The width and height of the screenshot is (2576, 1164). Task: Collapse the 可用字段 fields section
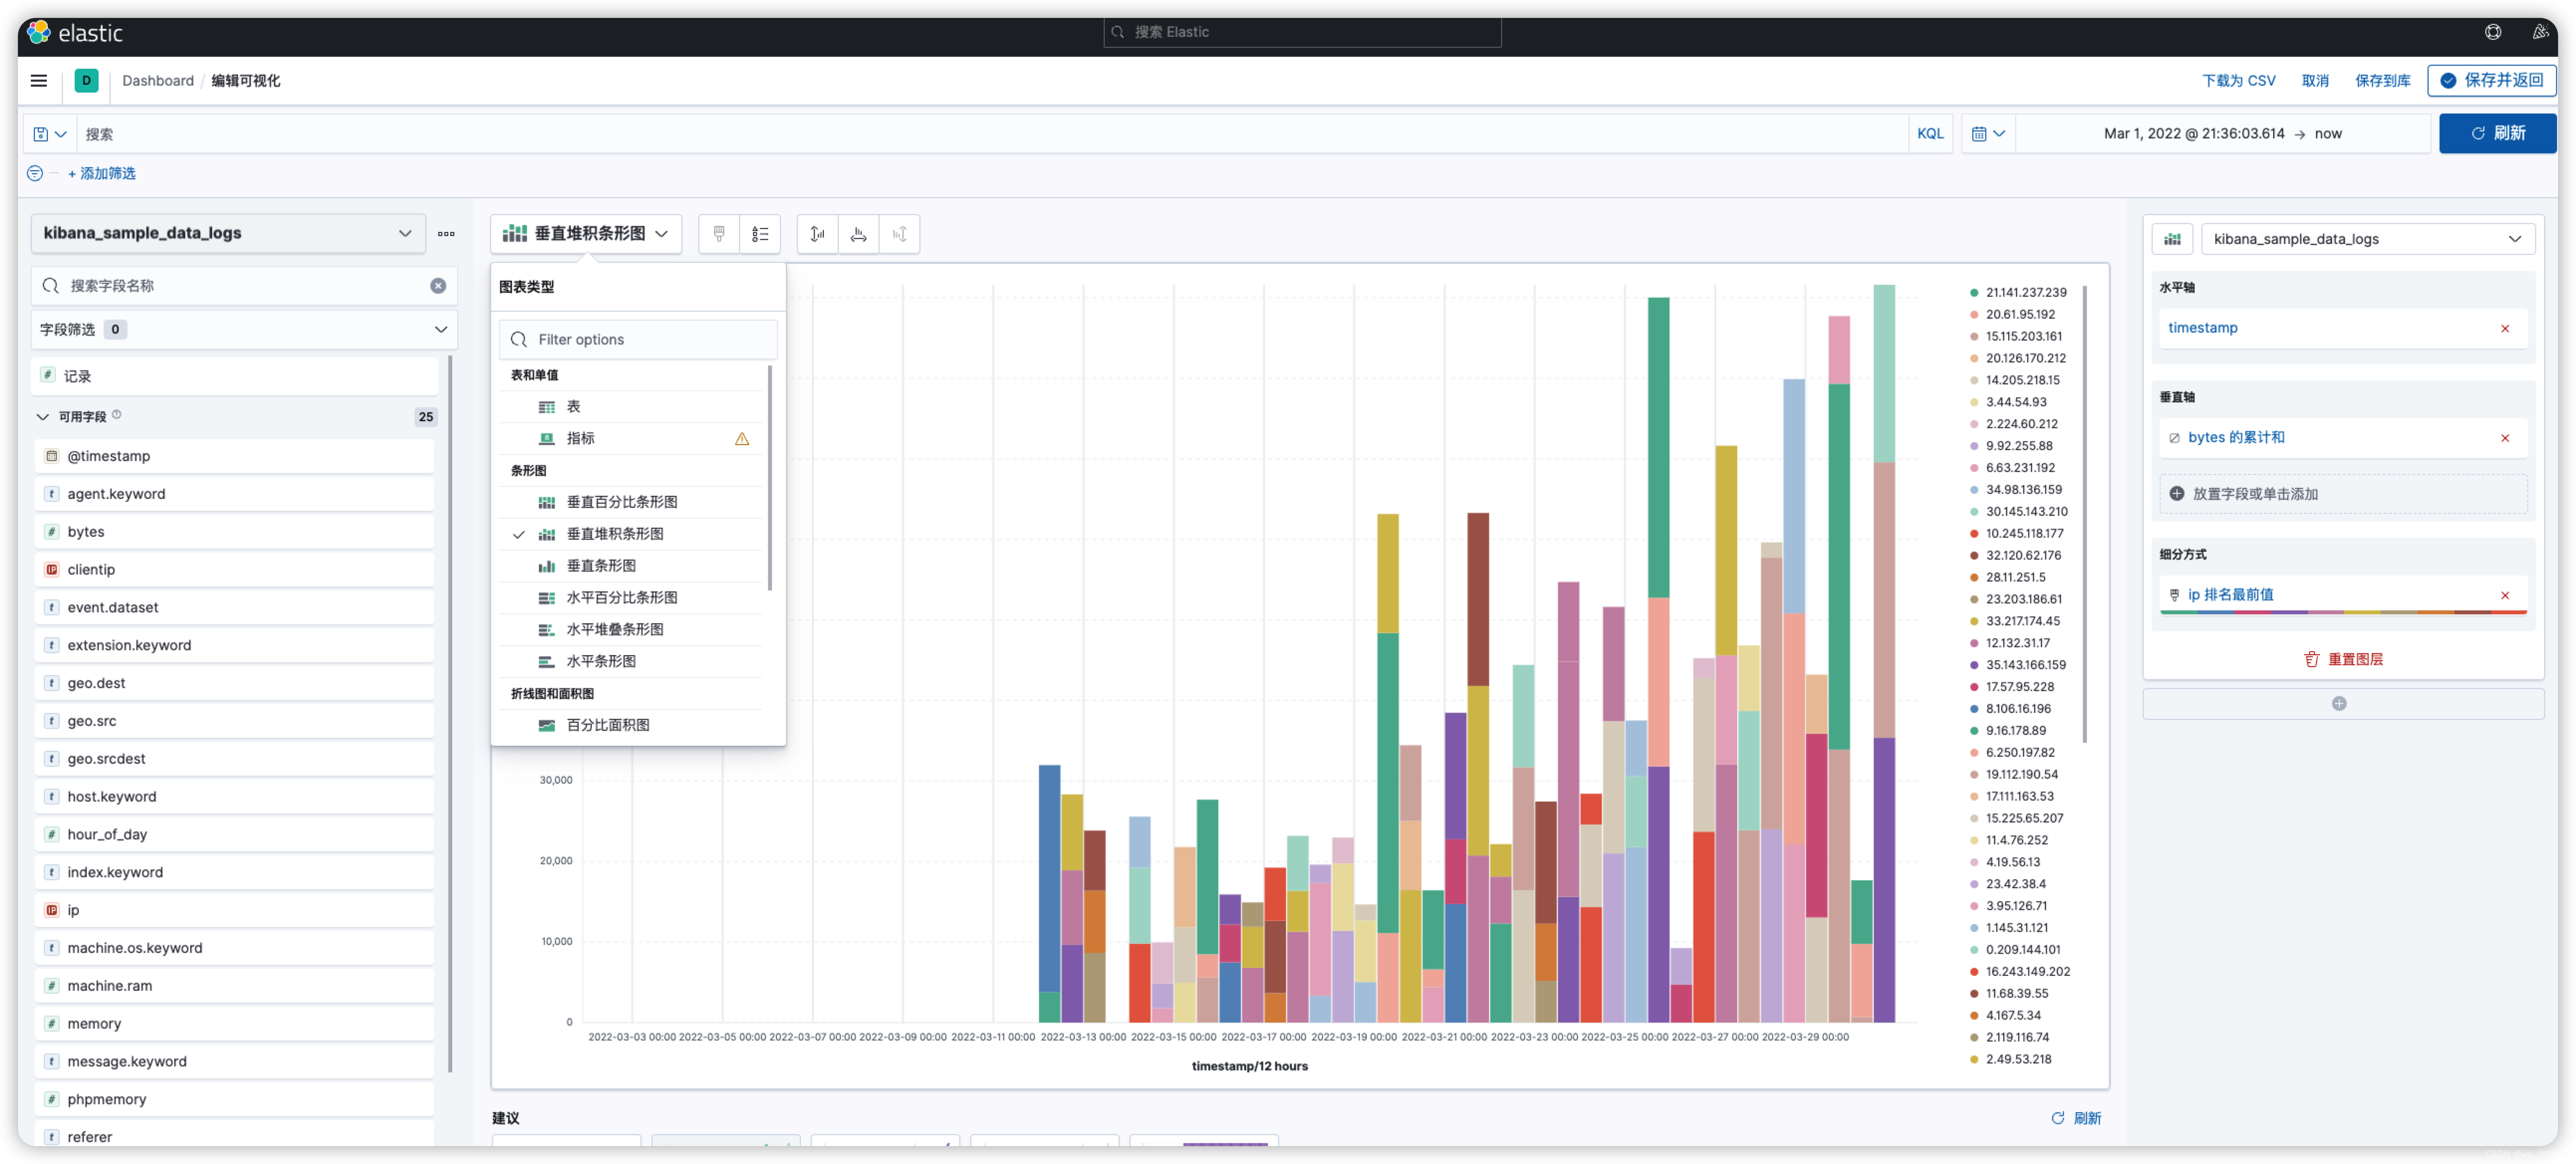43,417
